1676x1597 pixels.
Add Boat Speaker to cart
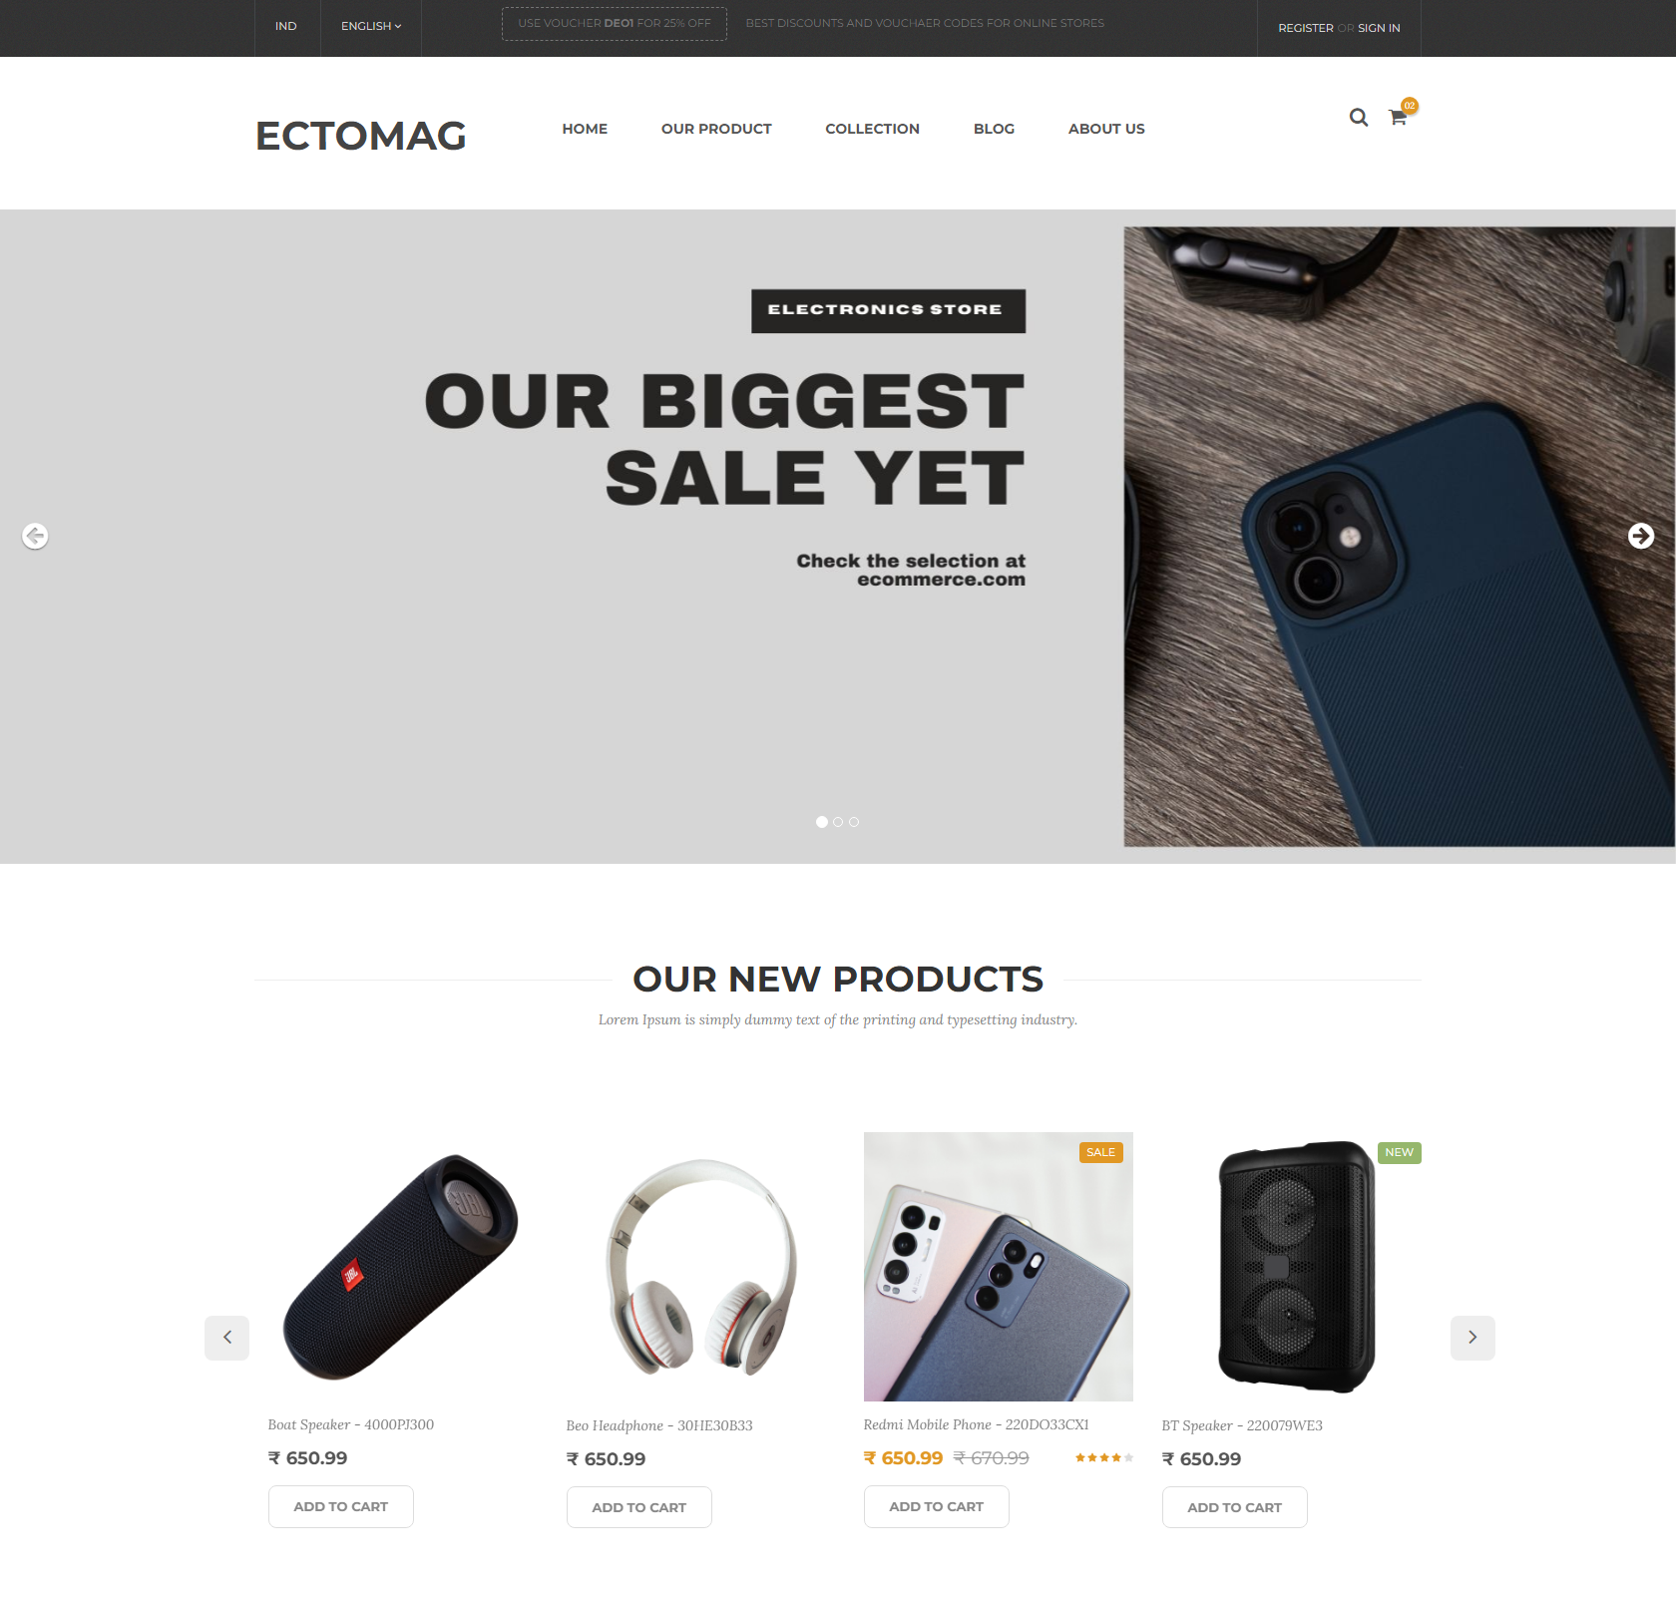click(341, 1507)
